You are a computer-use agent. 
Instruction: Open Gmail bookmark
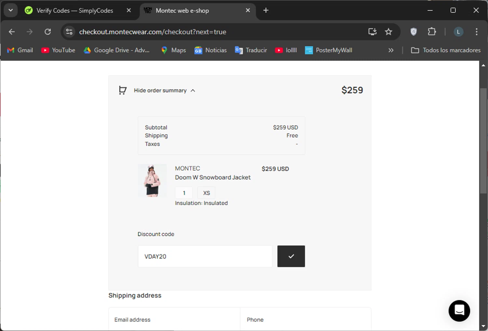(x=20, y=50)
